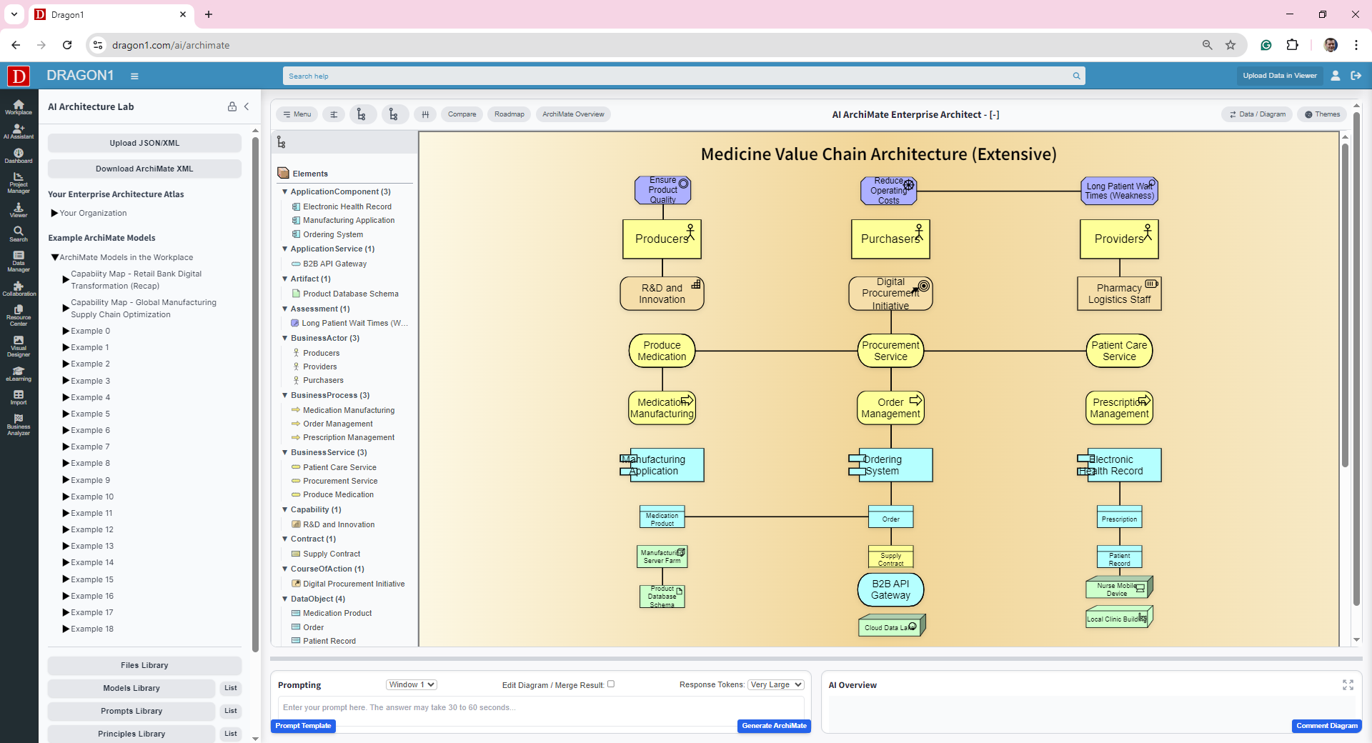The image size is (1372, 743).
Task: Open the AI Assistant sidebar icon
Action: pyautogui.click(x=19, y=131)
